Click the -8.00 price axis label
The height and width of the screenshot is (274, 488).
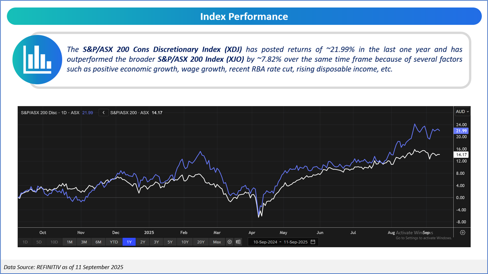[461, 222]
